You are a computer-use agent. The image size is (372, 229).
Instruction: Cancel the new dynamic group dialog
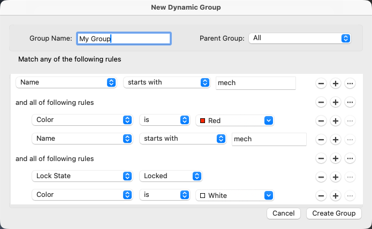coord(284,213)
